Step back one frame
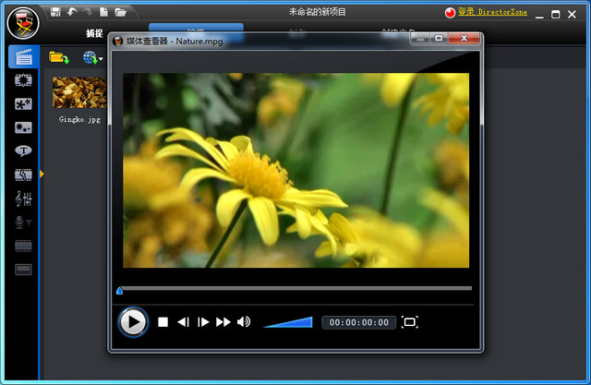 click(183, 322)
